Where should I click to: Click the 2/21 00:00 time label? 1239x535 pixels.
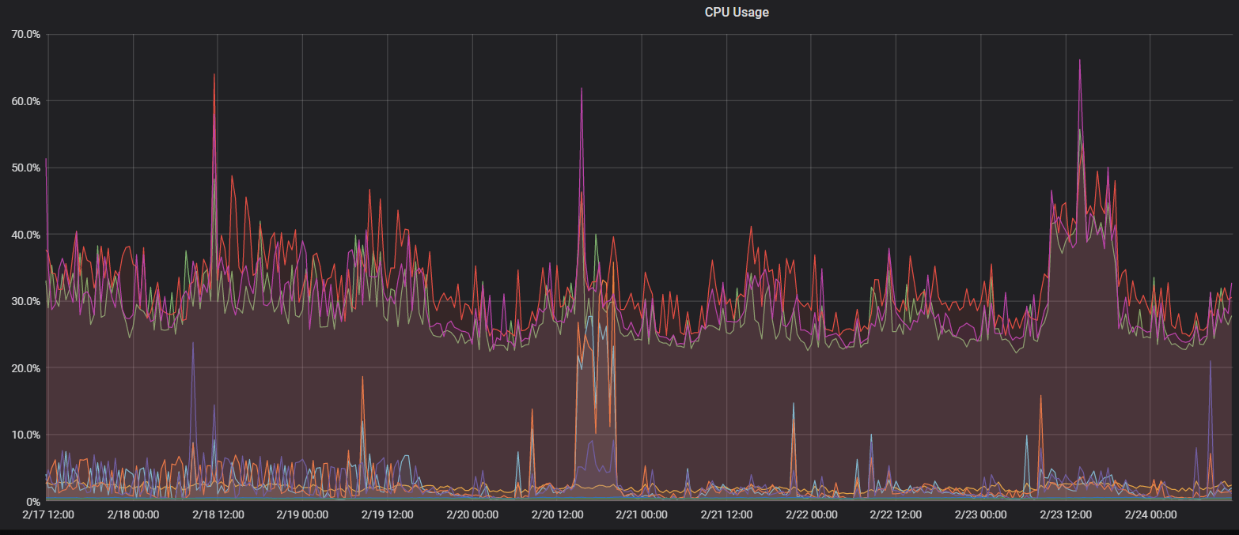point(642,514)
